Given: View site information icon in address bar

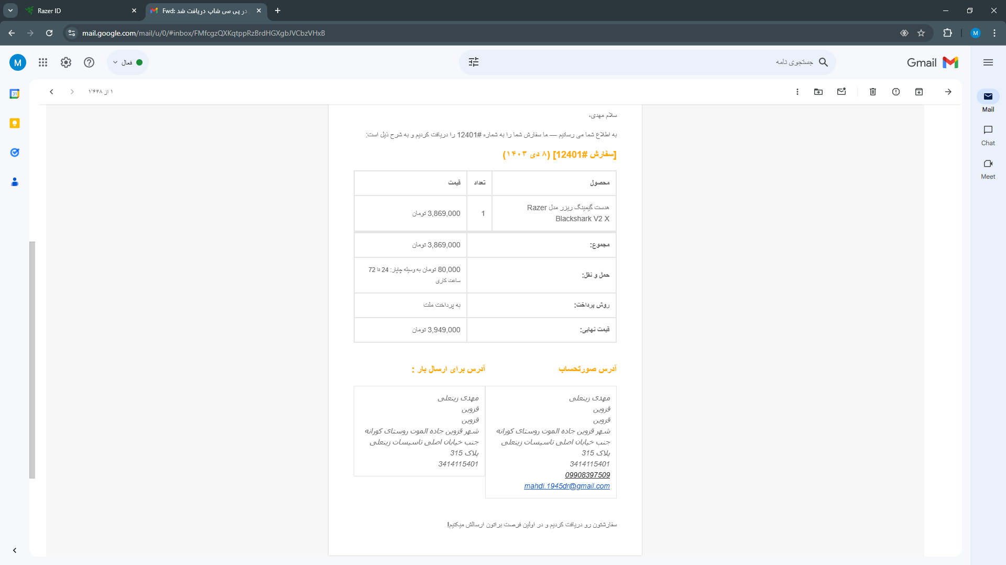Looking at the screenshot, I should [x=72, y=33].
